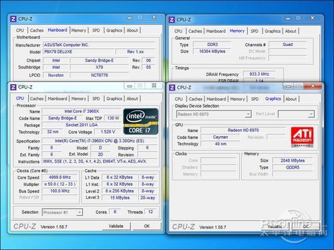This screenshot has height=250, width=334.
Task: Click the Validate button in the CPU window
Action: click(116, 226)
